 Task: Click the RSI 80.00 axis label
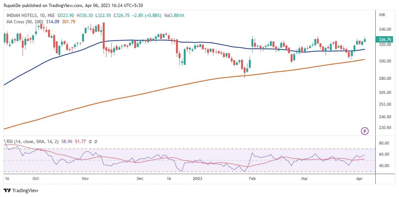tap(384, 143)
